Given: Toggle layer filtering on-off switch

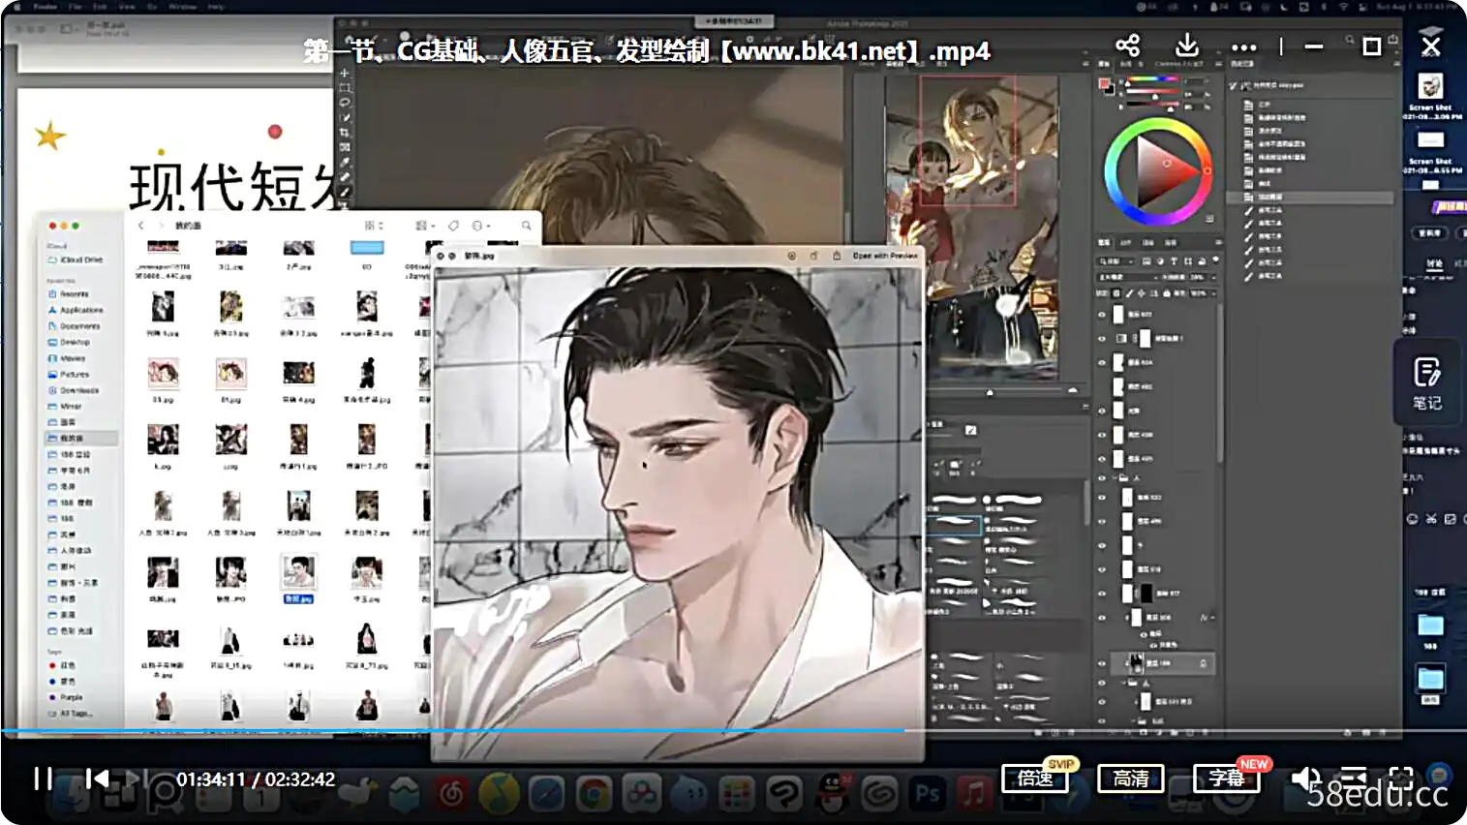Looking at the screenshot, I should (x=1215, y=260).
